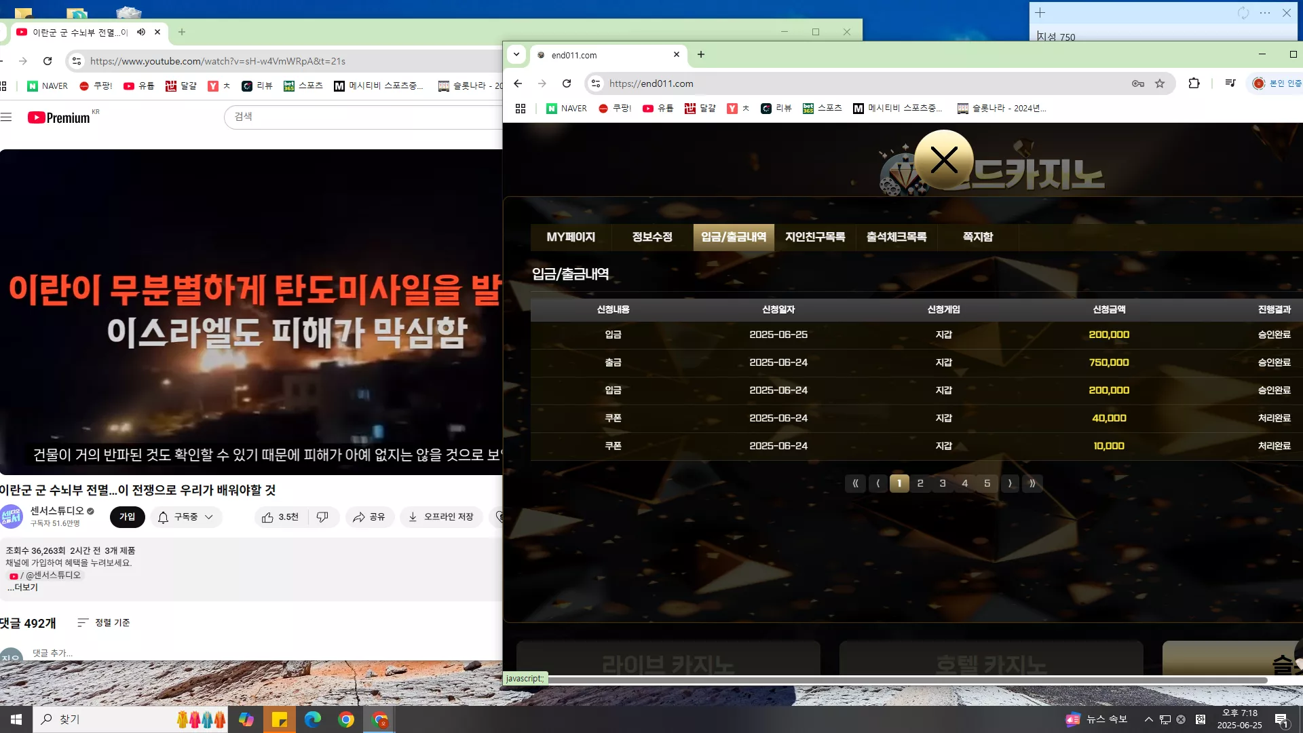Open the bookmarks apps grid icon
The image size is (1303, 733).
pyautogui.click(x=521, y=109)
